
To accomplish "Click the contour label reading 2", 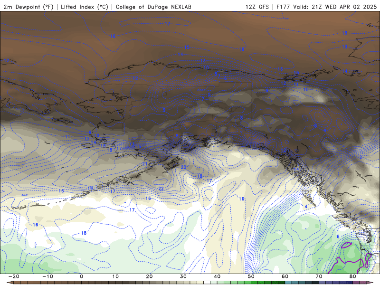I will pos(361,158).
